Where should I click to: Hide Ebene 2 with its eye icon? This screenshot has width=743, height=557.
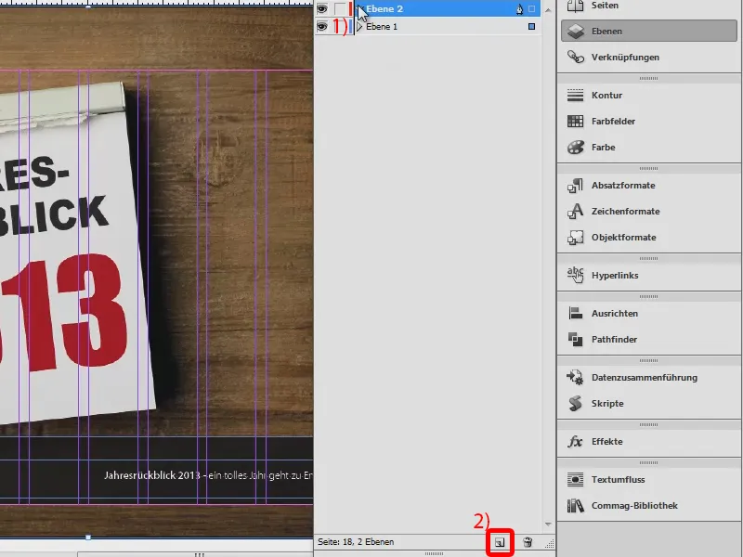point(322,9)
